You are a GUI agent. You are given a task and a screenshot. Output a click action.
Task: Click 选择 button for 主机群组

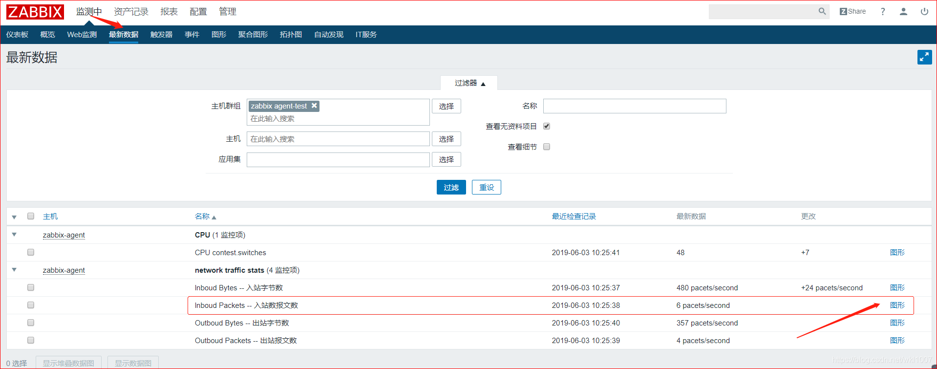point(447,106)
